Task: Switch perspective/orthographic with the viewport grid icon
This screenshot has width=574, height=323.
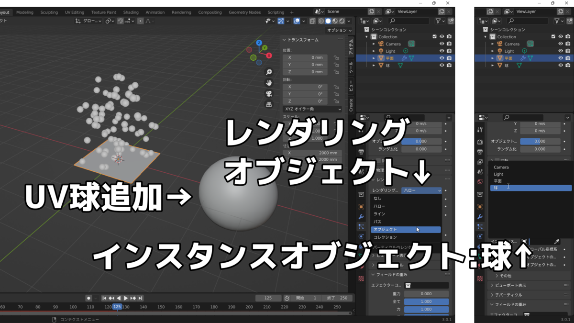Action: [x=269, y=104]
